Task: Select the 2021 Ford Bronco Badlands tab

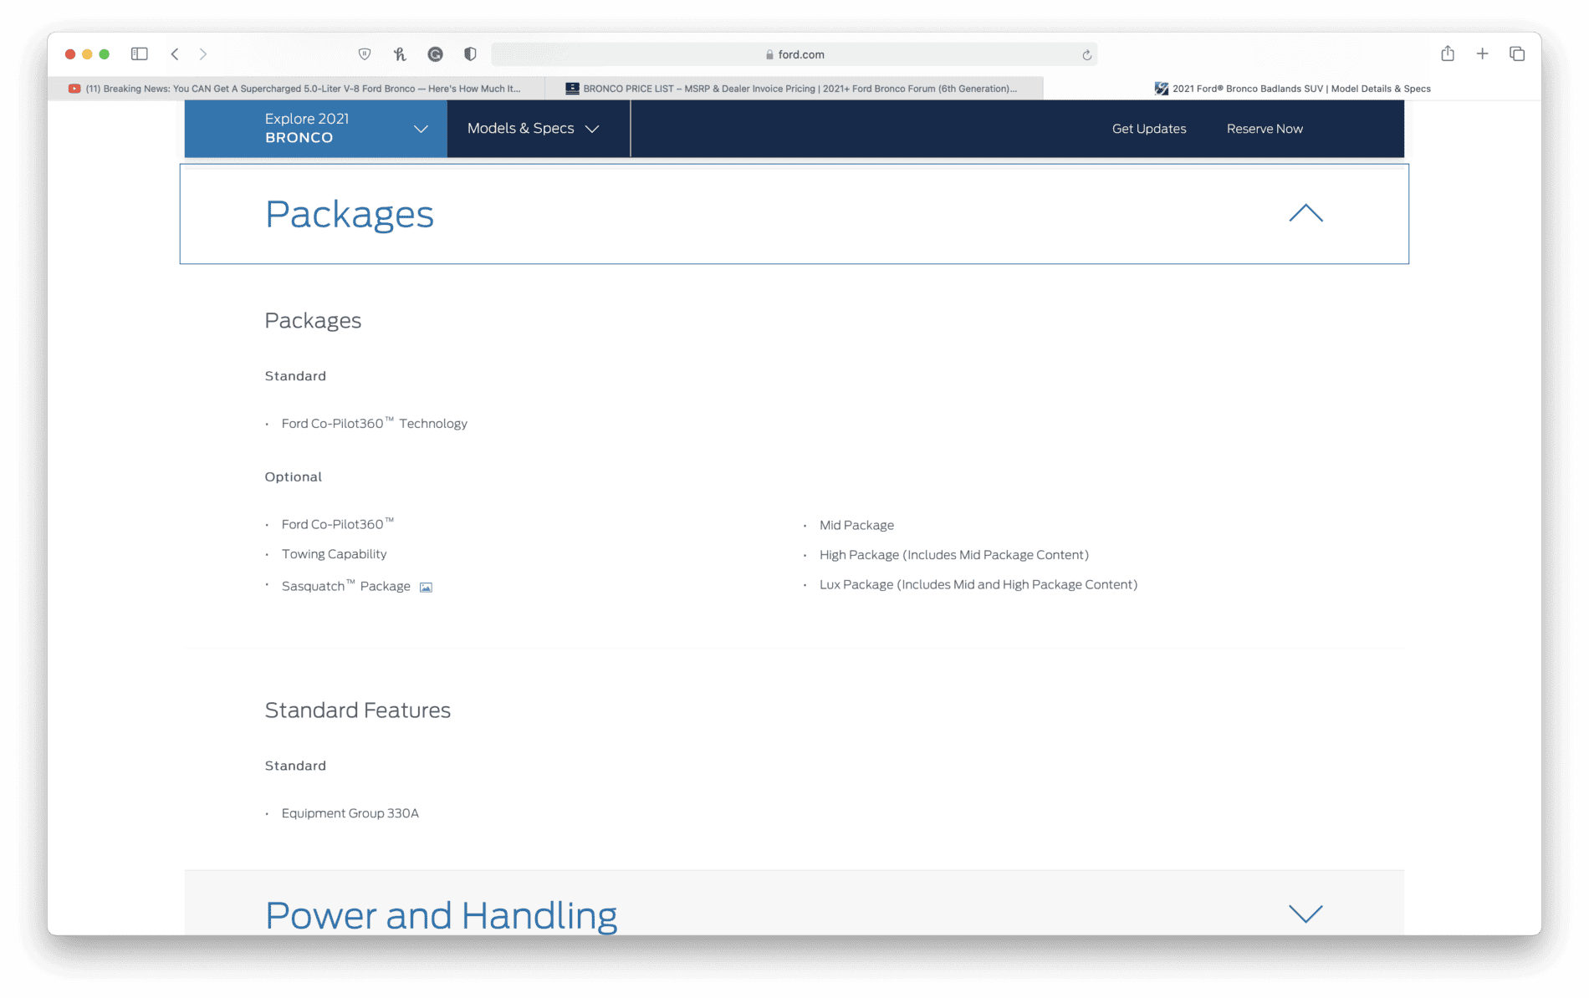Action: pos(1292,89)
